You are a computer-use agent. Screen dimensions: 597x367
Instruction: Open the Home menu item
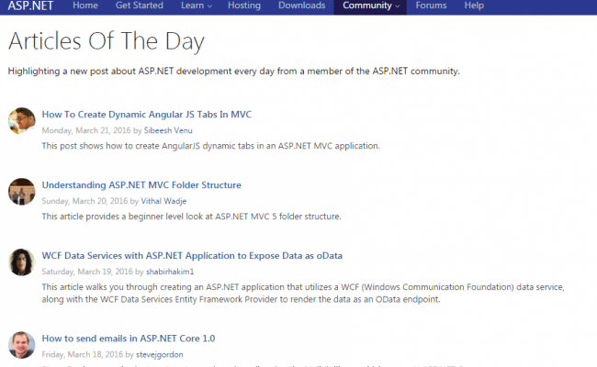85,6
